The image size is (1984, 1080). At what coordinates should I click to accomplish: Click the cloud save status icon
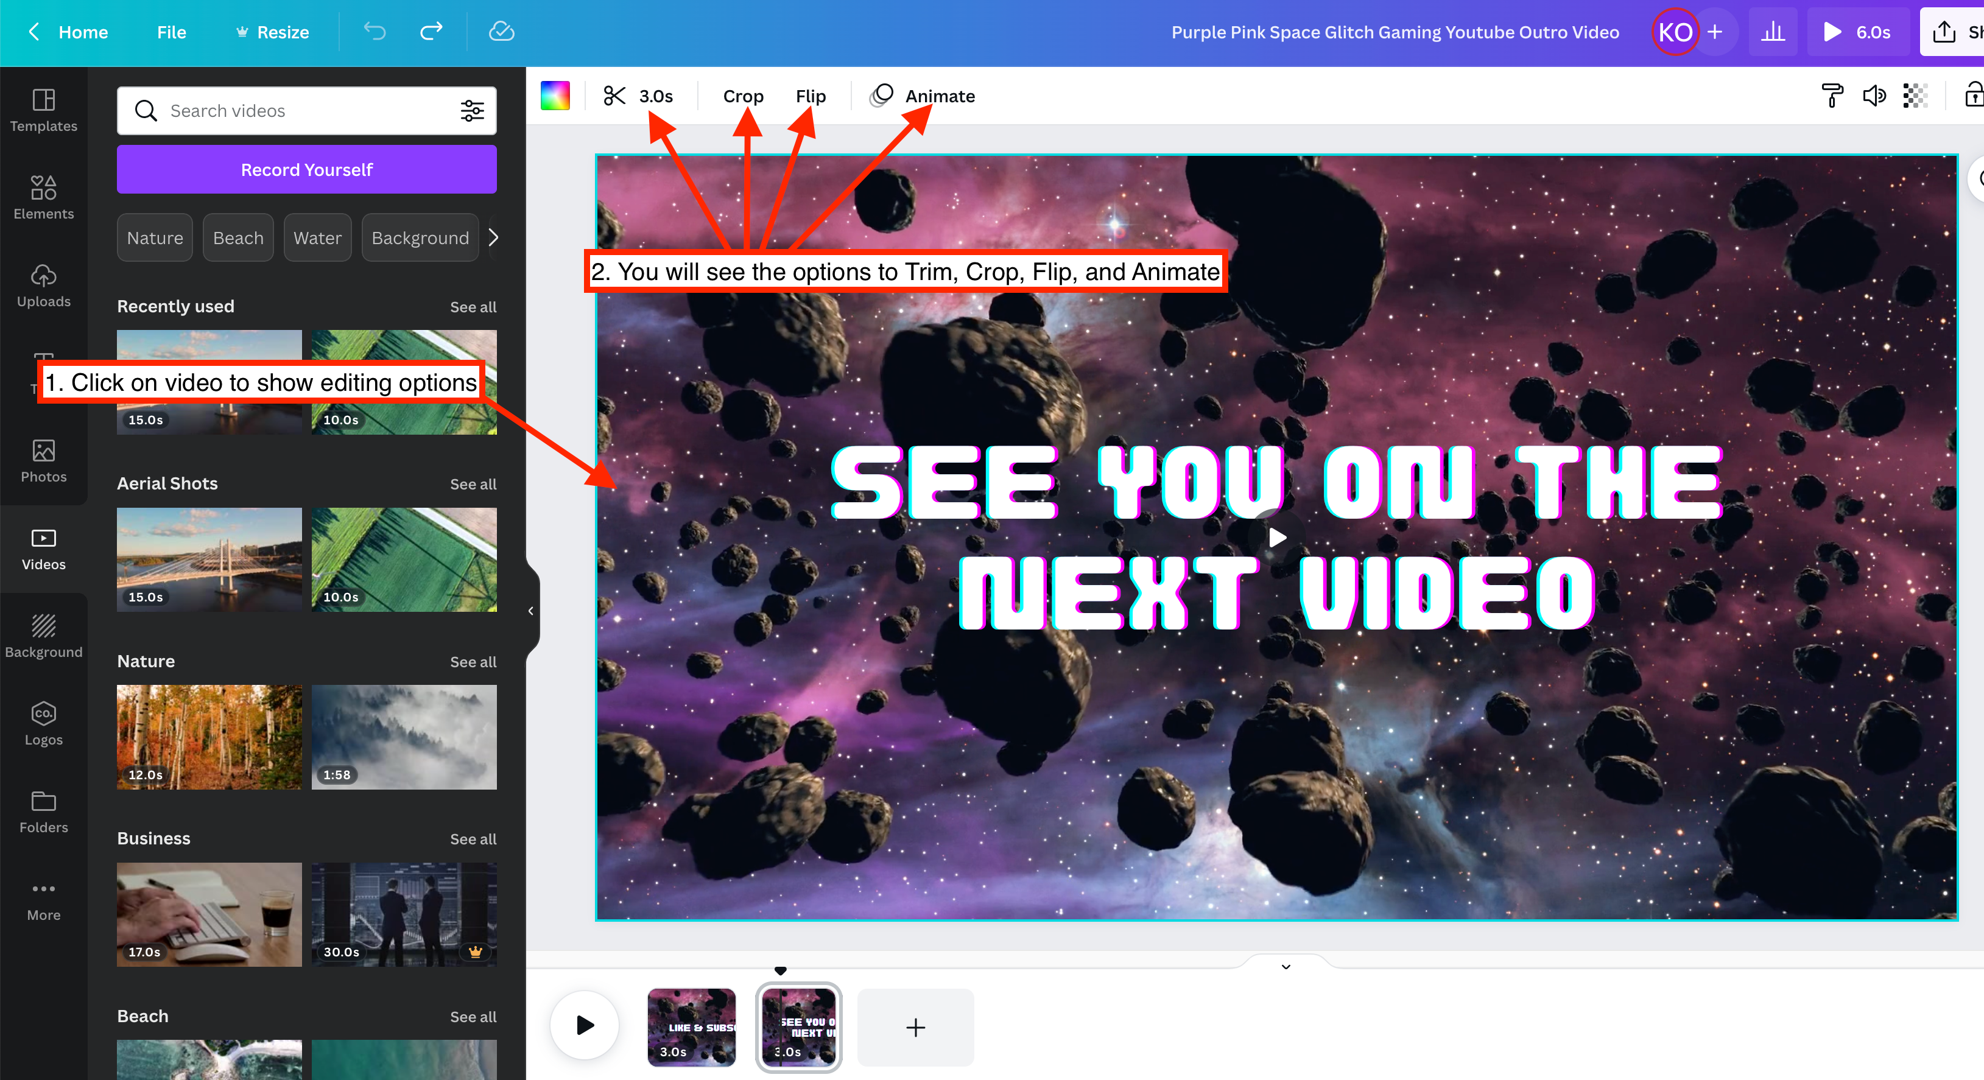[x=501, y=32]
